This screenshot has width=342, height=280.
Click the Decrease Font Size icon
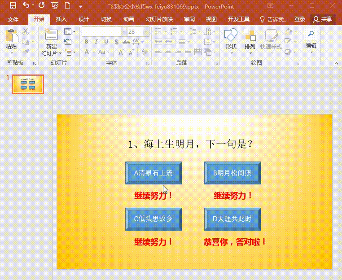pyautogui.click(x=131, y=52)
